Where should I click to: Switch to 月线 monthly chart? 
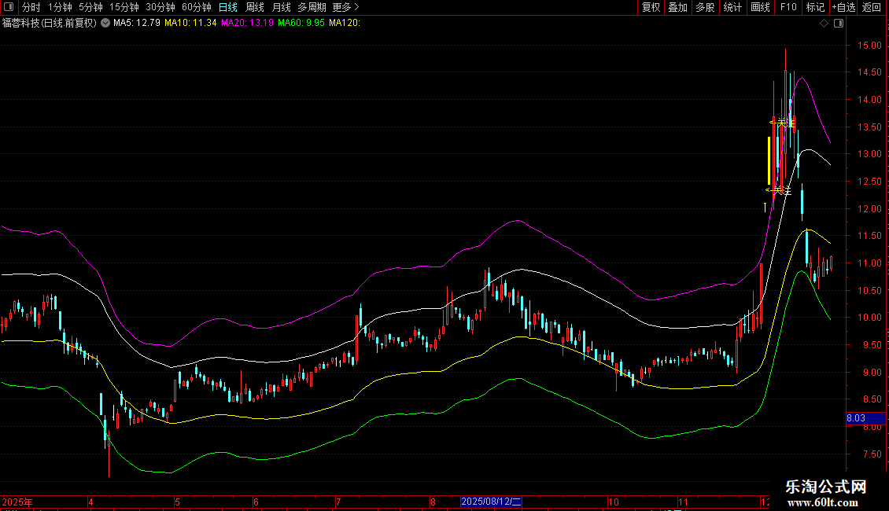[282, 7]
